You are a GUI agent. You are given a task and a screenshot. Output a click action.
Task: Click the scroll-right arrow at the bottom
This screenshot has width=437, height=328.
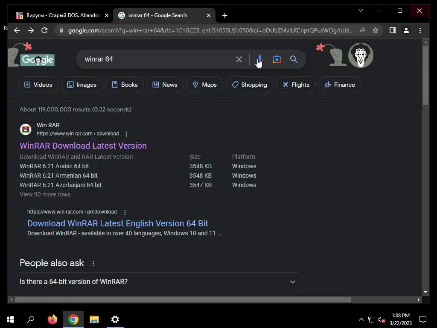click(x=418, y=299)
